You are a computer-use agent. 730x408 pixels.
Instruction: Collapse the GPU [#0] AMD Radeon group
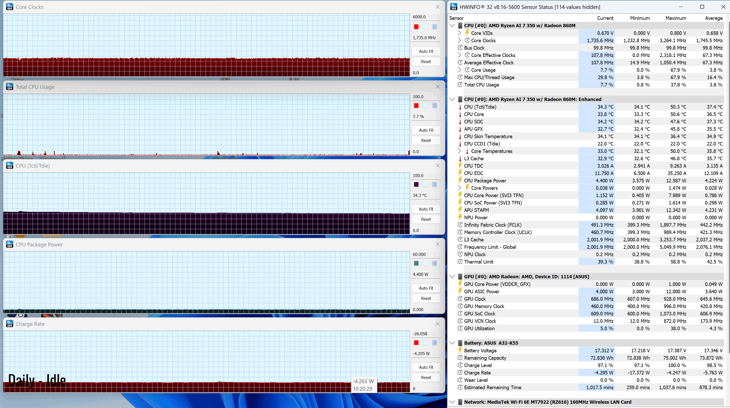pyautogui.click(x=452, y=277)
